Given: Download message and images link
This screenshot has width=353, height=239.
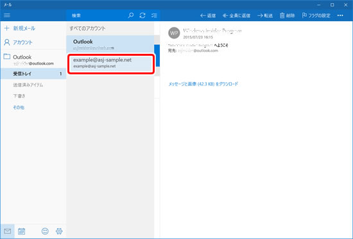Looking at the screenshot, I should [203, 84].
